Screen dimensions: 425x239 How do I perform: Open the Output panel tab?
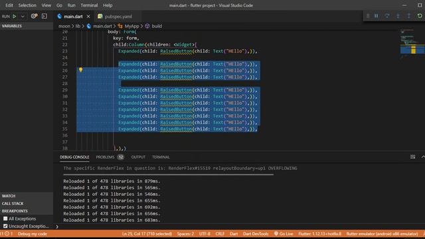[x=138, y=157]
